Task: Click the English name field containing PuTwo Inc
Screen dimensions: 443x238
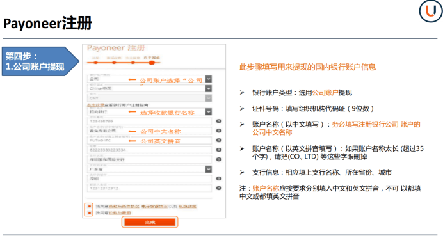Action: (149, 140)
